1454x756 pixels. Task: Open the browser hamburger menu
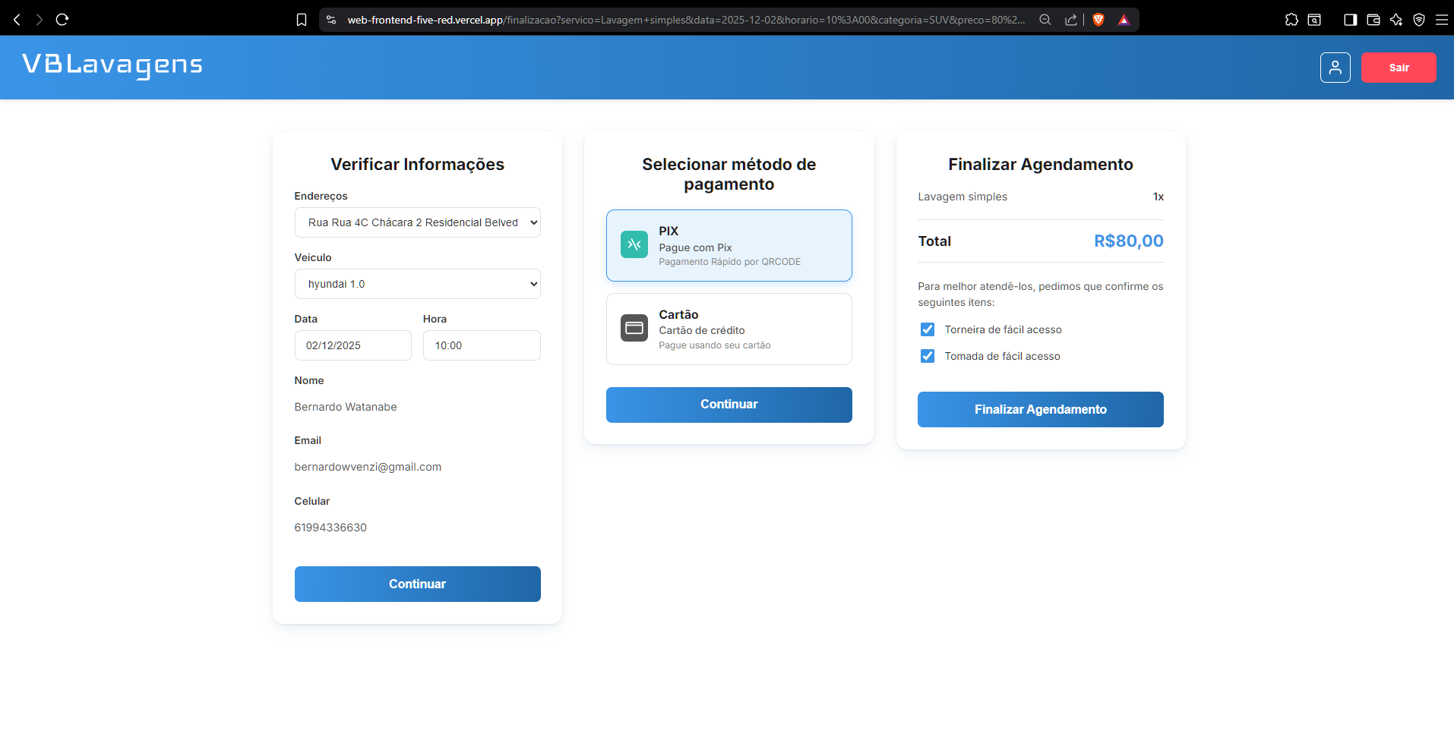[x=1443, y=19]
